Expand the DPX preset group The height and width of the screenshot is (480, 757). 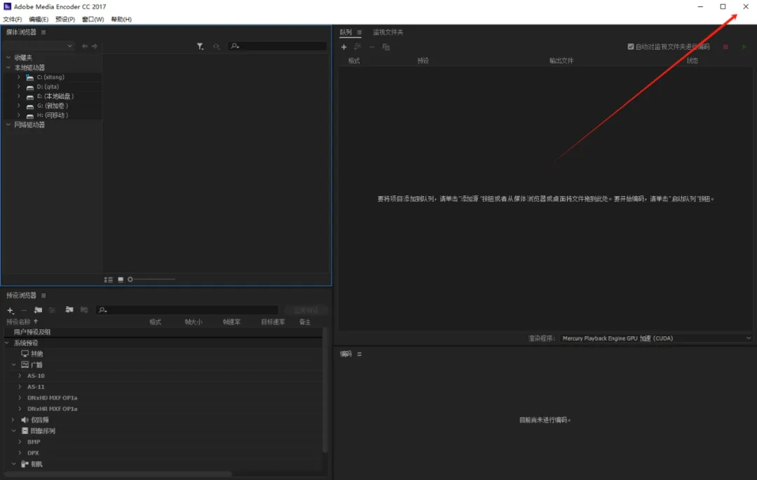click(x=20, y=453)
